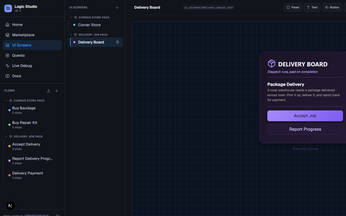Add a new flow with plus icon

click(56, 91)
